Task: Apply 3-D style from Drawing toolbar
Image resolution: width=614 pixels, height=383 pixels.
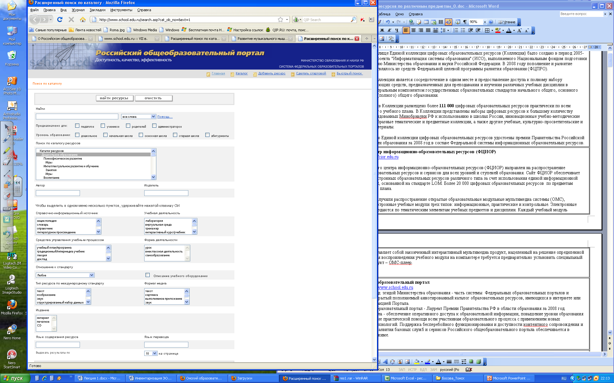Action: point(479,362)
